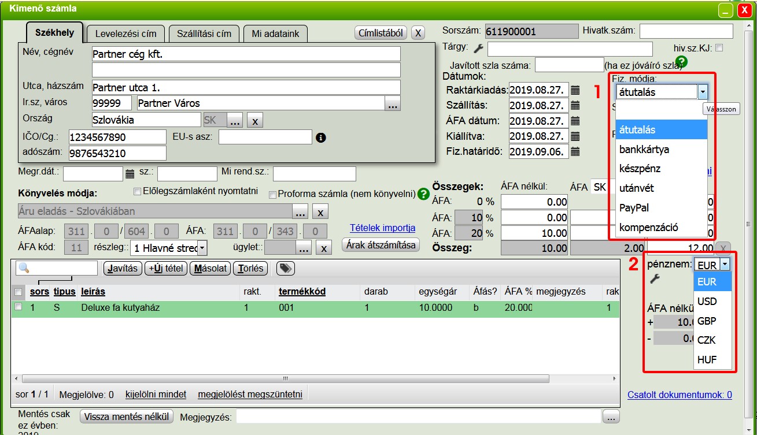The width and height of the screenshot is (757, 435).
Task: Click the Törlés button
Action: [250, 268]
